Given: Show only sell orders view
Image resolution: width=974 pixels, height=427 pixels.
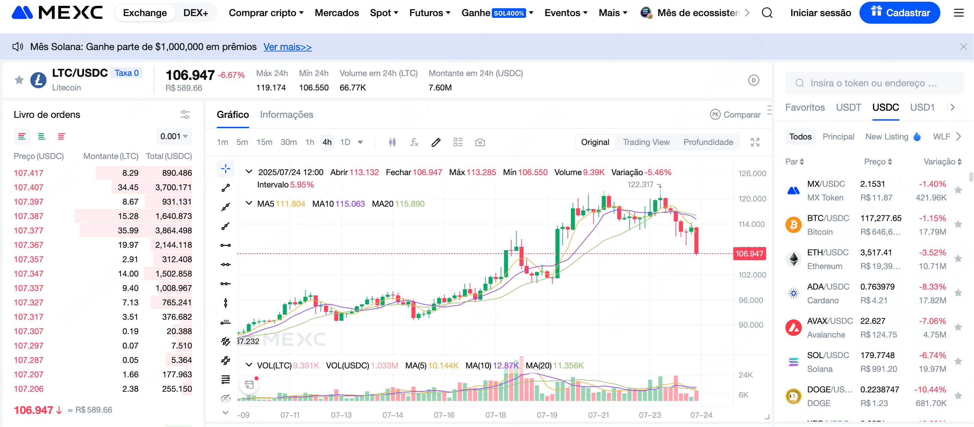Looking at the screenshot, I should point(61,136).
